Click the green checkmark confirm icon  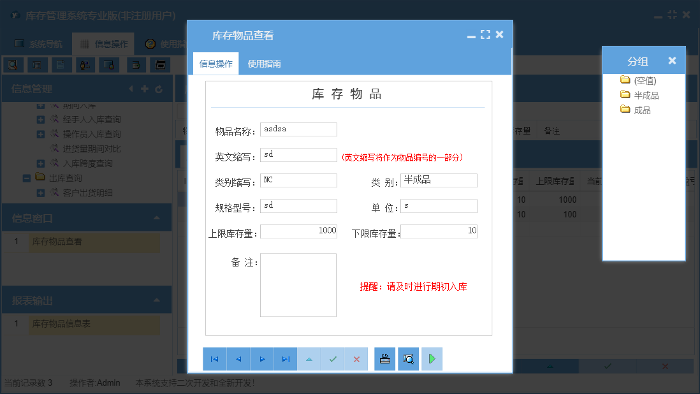(x=333, y=359)
